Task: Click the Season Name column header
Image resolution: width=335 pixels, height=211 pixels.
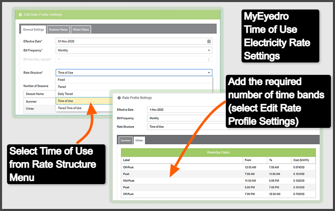Action: click(x=40, y=94)
